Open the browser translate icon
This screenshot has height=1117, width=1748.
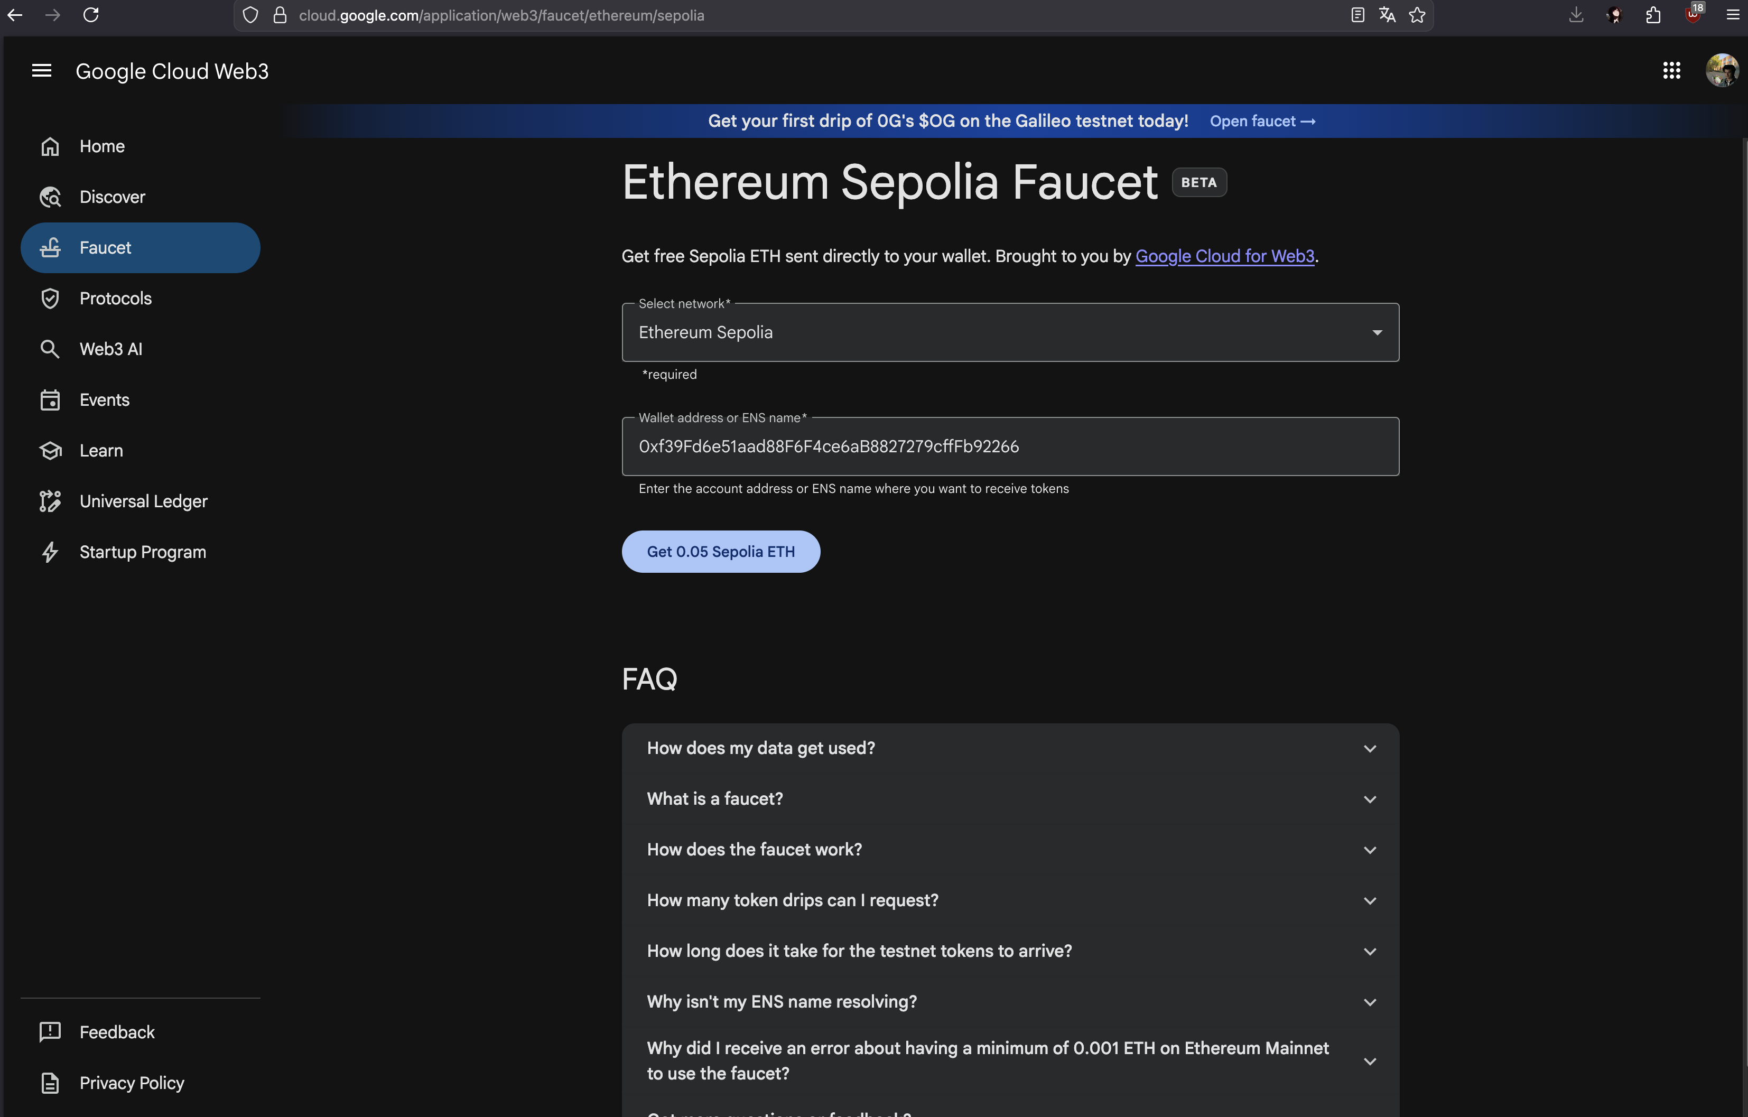coord(1387,14)
